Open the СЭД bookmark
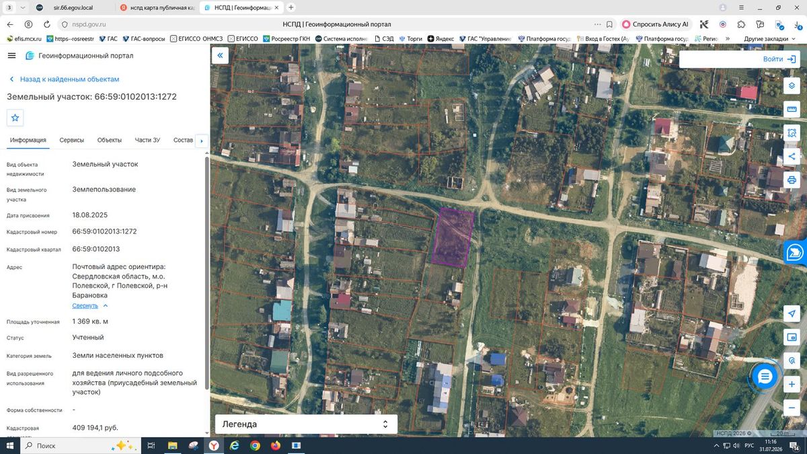This screenshot has width=807, height=454. 384,38
